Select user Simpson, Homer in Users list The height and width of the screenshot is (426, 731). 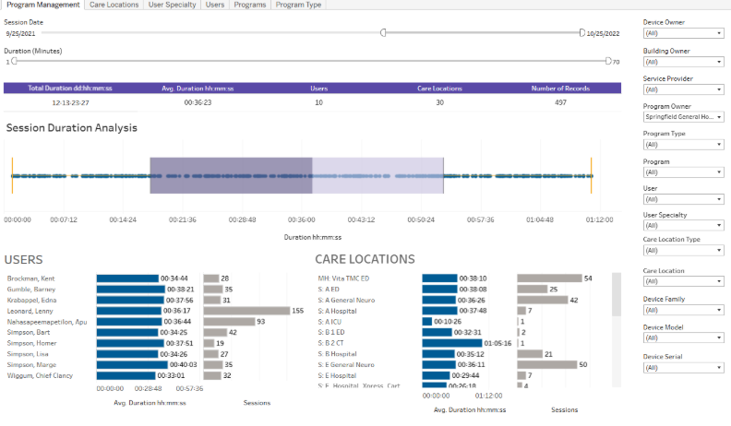[x=31, y=343]
